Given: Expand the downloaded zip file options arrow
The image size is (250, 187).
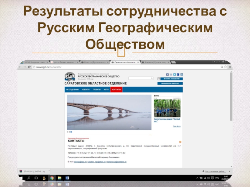Looking at the screenshot, I should (x=49, y=171).
